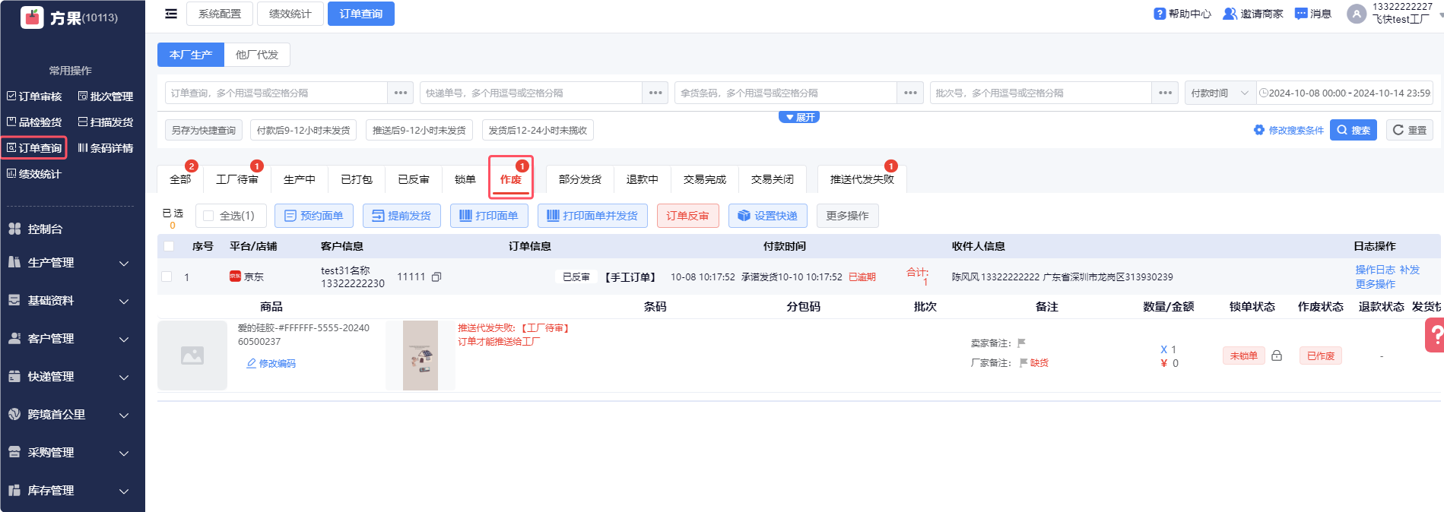This screenshot has height=512, width=1444.
Task: Click the user avatar icon
Action: click(x=1357, y=14)
